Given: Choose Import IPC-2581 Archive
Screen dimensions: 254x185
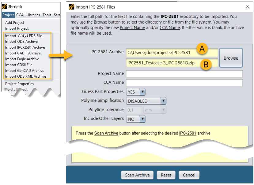Looking at the screenshot, I should 25,47.
